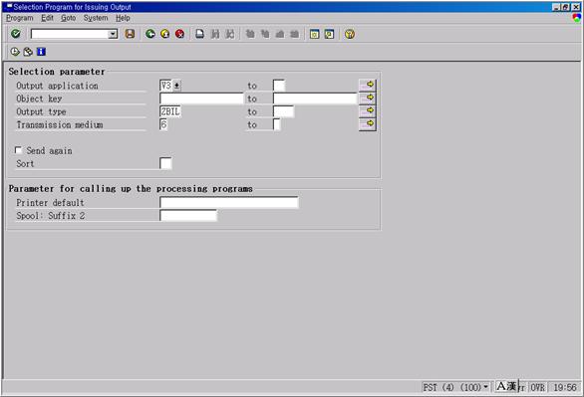Click inside the command input field
Screen dimensions: 584x397
[x=70, y=34]
